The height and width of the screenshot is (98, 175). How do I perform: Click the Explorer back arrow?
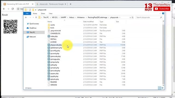pos(26,17)
